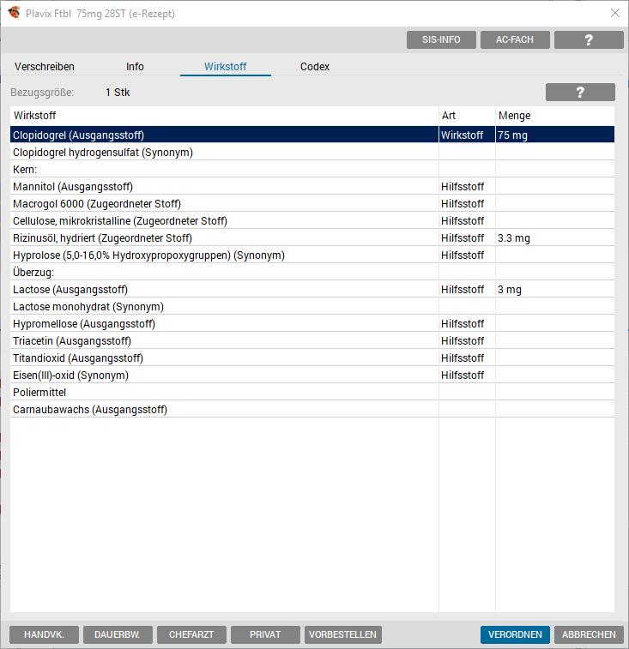
Task: Sort by the Wirkstoff column header
Action: click(x=224, y=116)
